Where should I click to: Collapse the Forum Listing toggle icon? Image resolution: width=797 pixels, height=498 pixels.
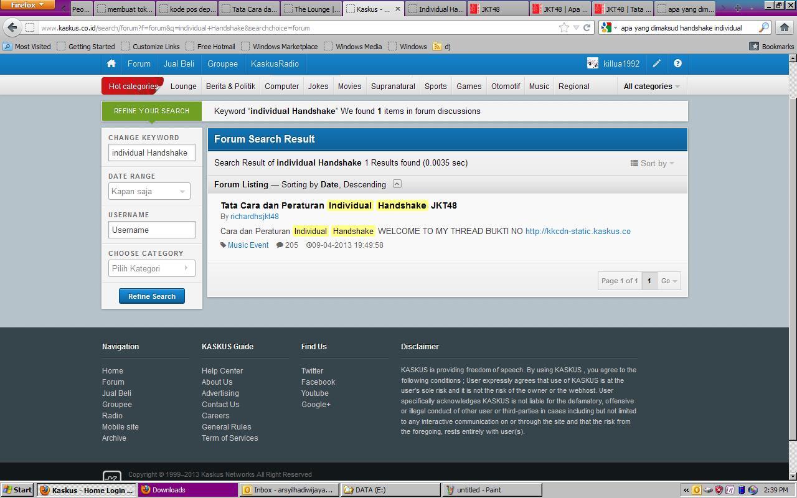click(x=397, y=184)
